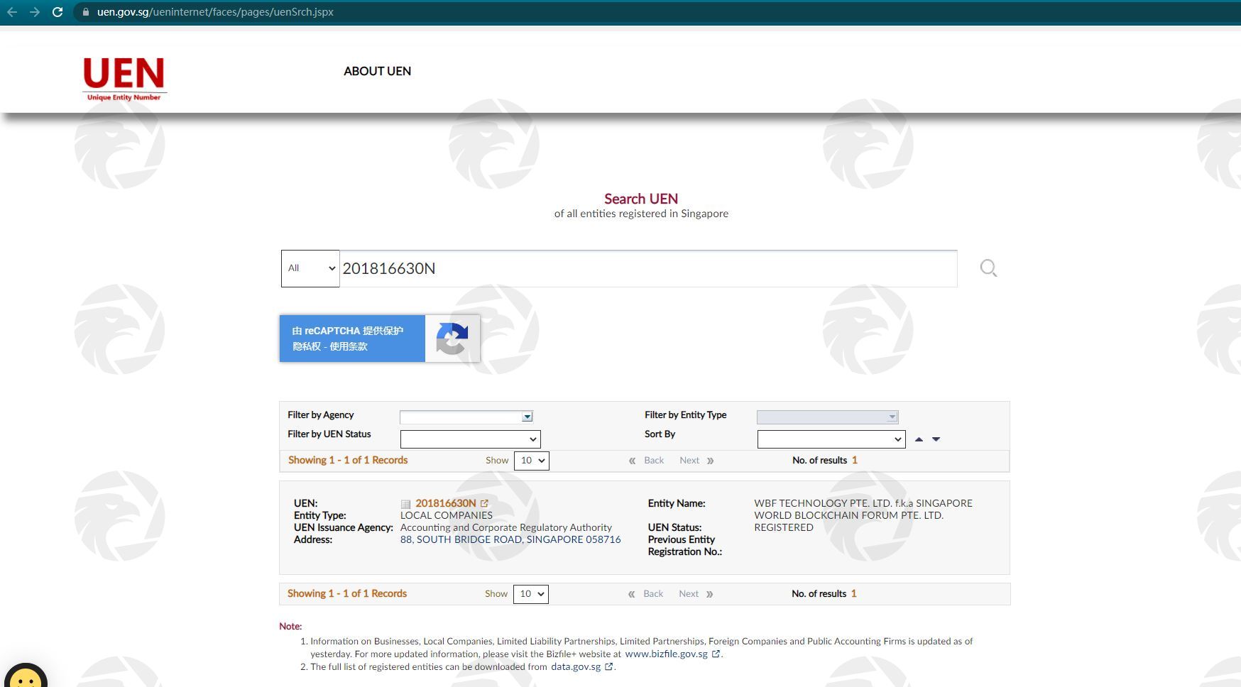Click the magnifier search icon
The image size is (1241, 687).
(988, 268)
